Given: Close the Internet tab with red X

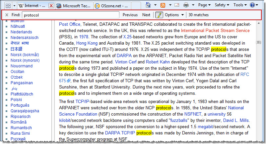Looking at the screenshot, I should click(51, 6).
